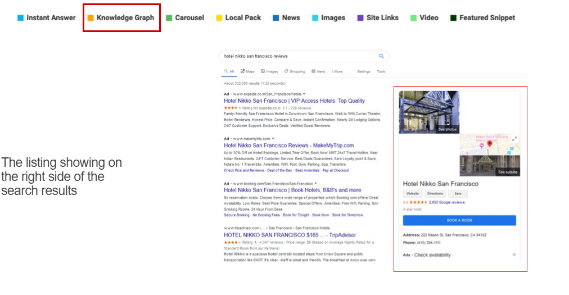Screen dimensions: 569x295
Task: Click the Best Amenities sitelink
Action: (x=308, y=171)
